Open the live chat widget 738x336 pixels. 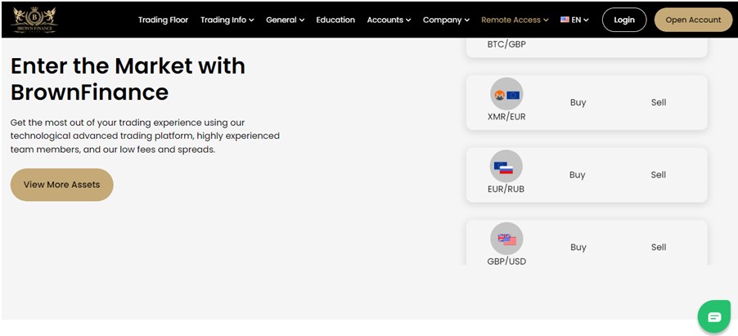tap(713, 316)
